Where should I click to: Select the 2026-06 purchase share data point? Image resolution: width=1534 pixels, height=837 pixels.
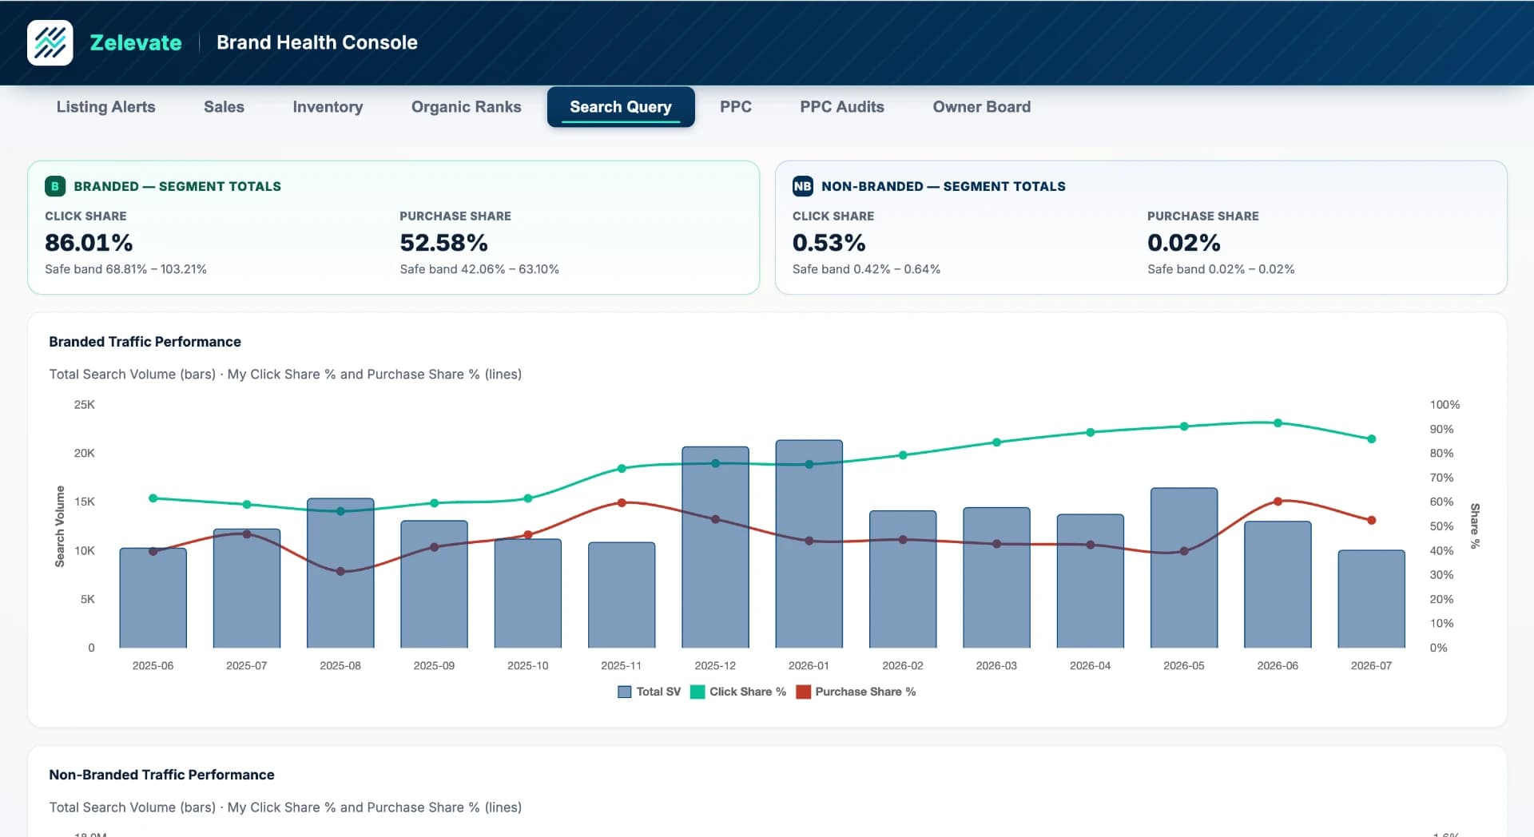coord(1278,502)
